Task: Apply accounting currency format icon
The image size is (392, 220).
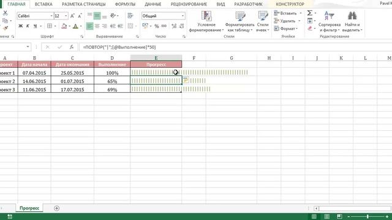Action: point(145,26)
